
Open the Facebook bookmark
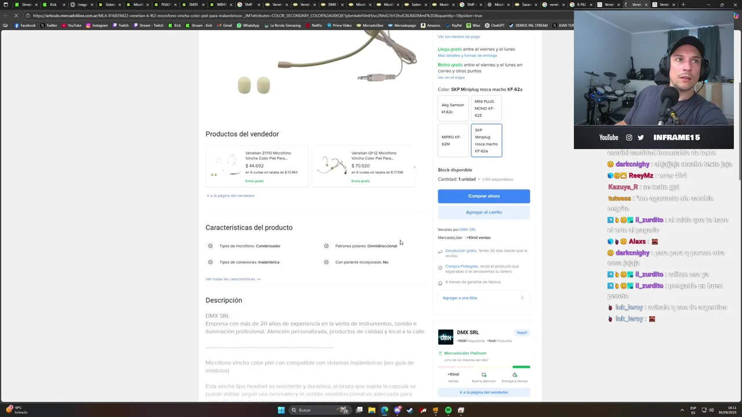pyautogui.click(x=25, y=25)
